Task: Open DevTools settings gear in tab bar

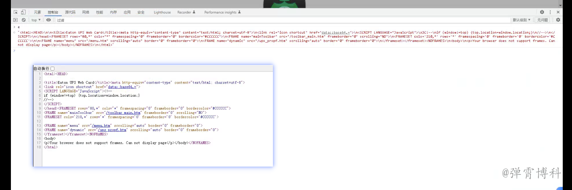Action: click(542, 12)
